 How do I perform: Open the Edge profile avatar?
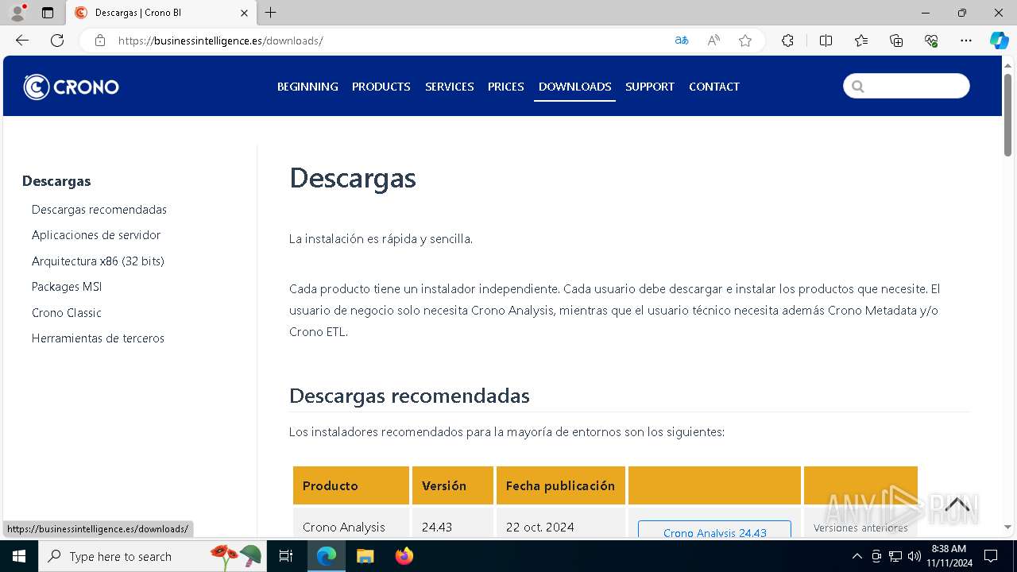tap(17, 13)
